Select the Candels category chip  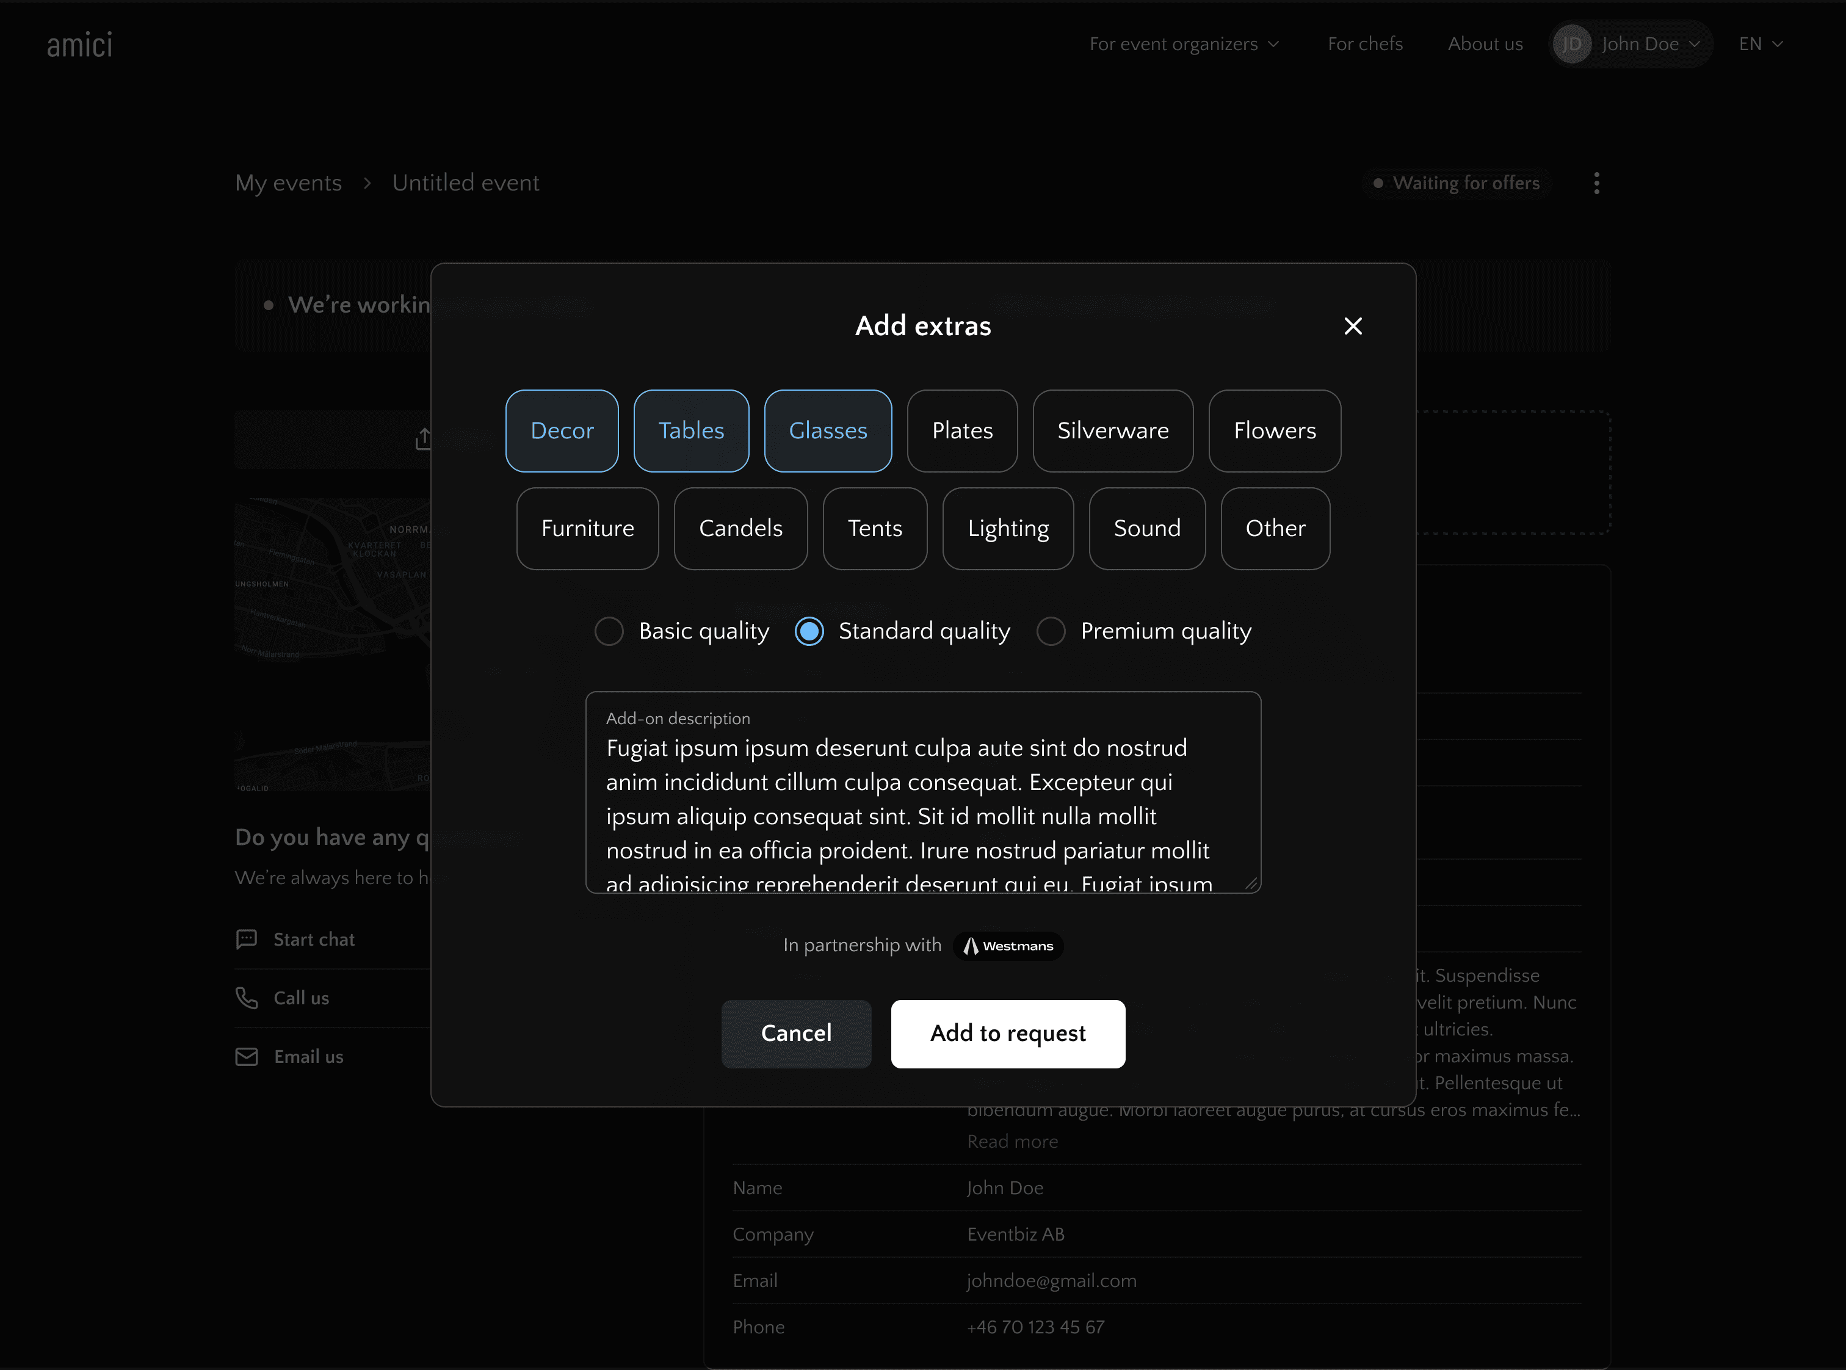coord(740,528)
